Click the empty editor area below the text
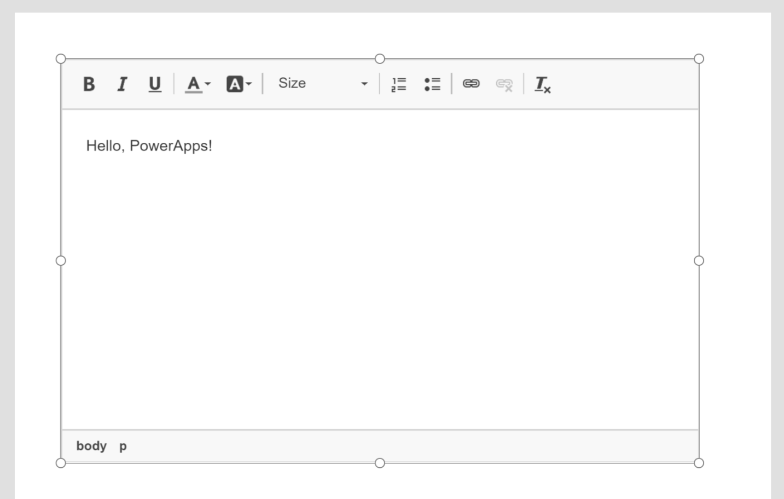Screen dimensions: 784x499 click(380, 285)
